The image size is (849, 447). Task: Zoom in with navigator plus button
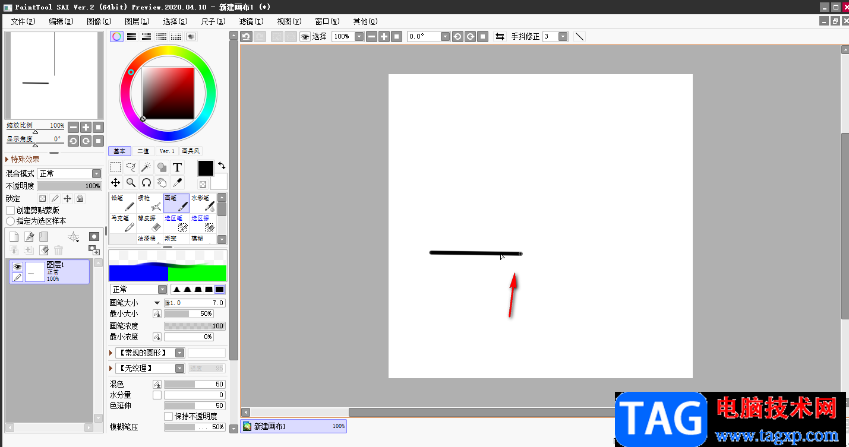pos(86,127)
